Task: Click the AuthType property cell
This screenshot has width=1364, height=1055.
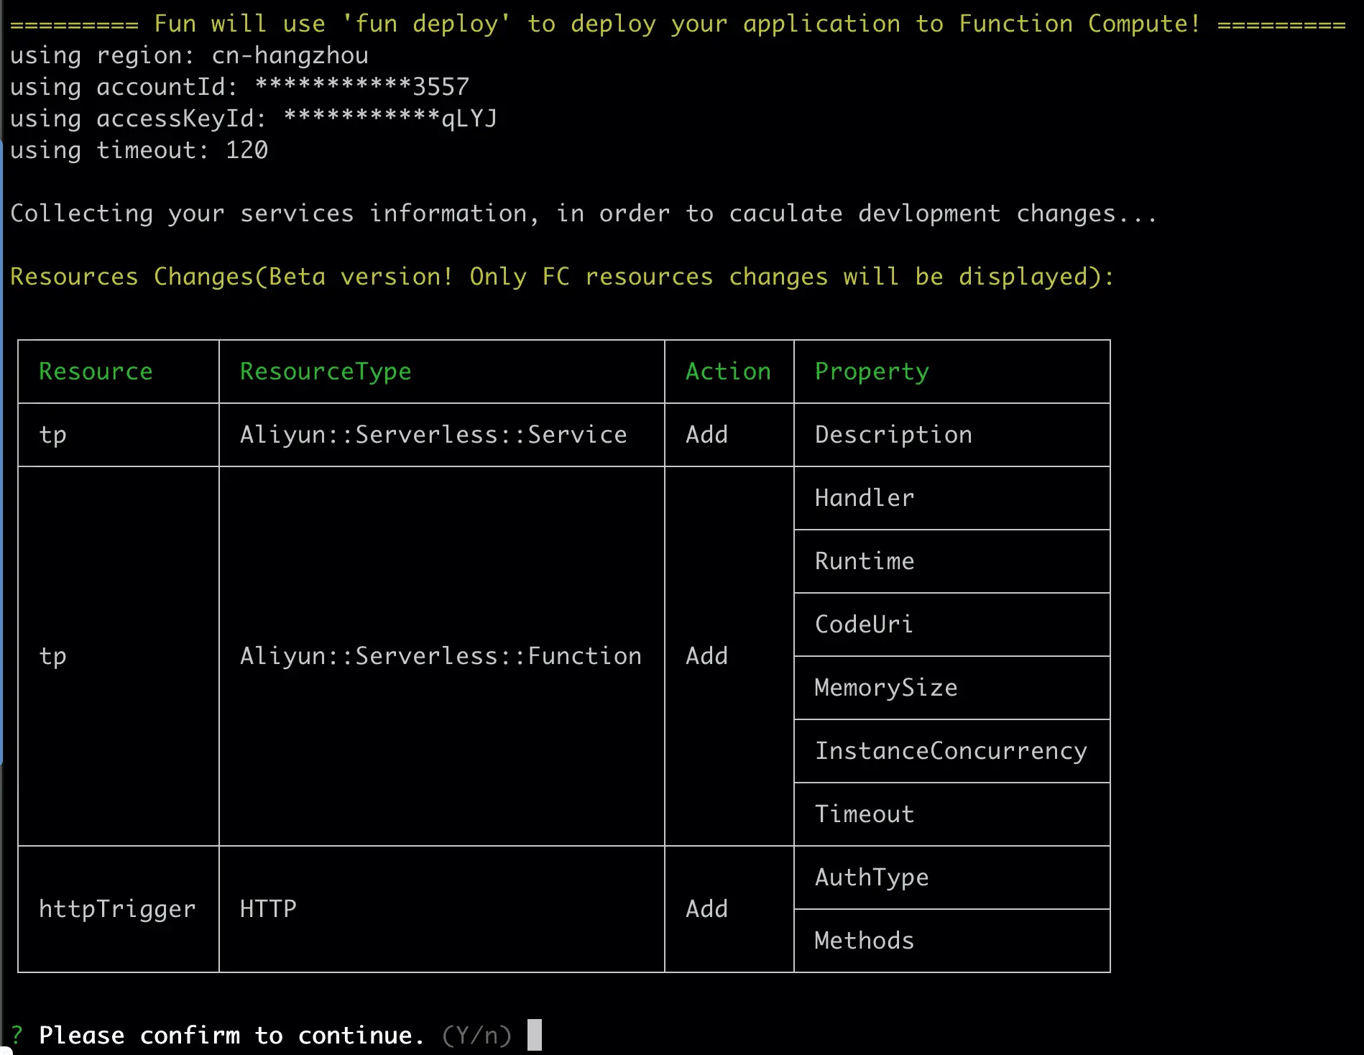Action: (872, 877)
